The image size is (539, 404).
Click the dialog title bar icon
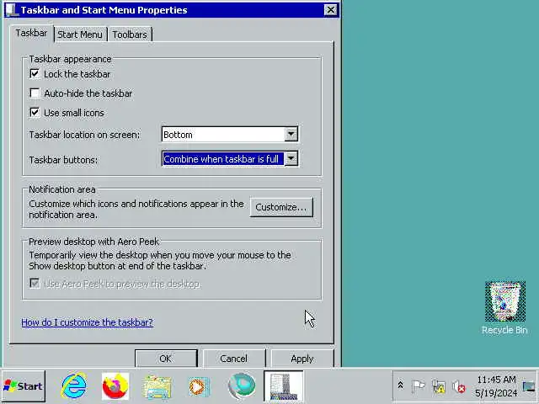click(12, 9)
